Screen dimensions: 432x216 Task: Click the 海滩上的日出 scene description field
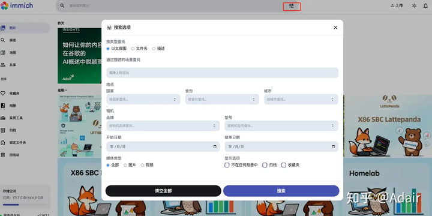(223, 73)
